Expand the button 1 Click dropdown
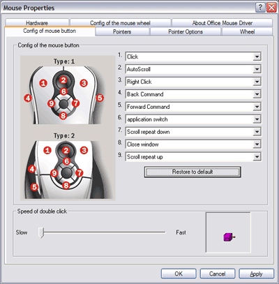 (x=257, y=57)
